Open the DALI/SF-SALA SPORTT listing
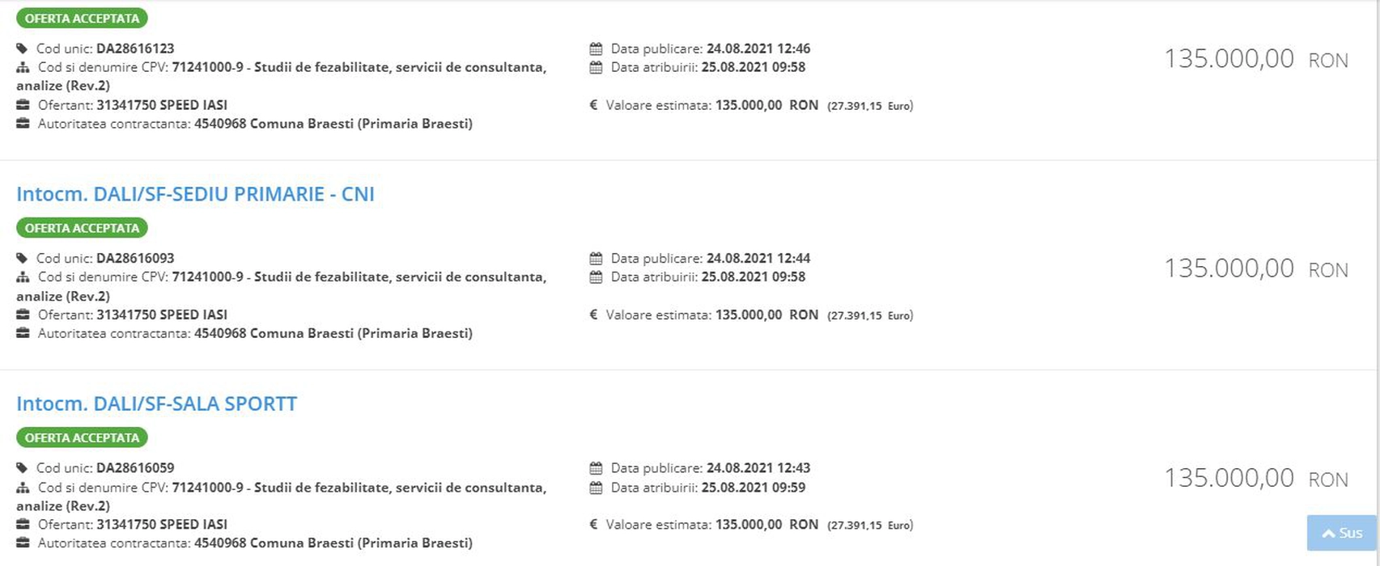 coord(156,403)
